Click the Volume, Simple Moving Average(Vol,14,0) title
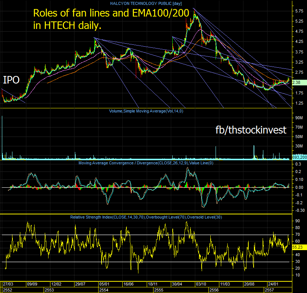The width and height of the screenshot is (307, 293). click(x=146, y=111)
